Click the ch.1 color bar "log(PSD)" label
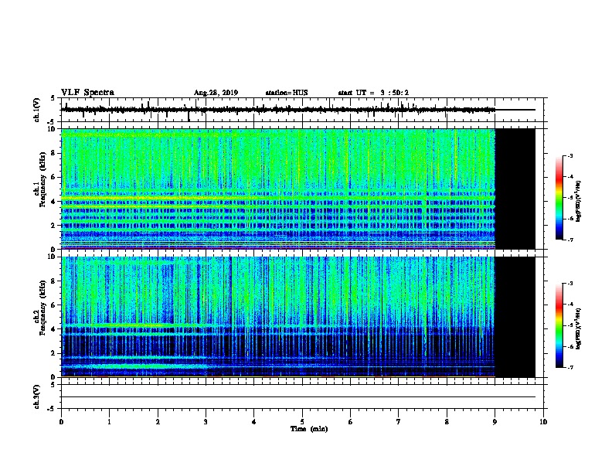Viewport: 612px width, 473px height. tap(578, 201)
